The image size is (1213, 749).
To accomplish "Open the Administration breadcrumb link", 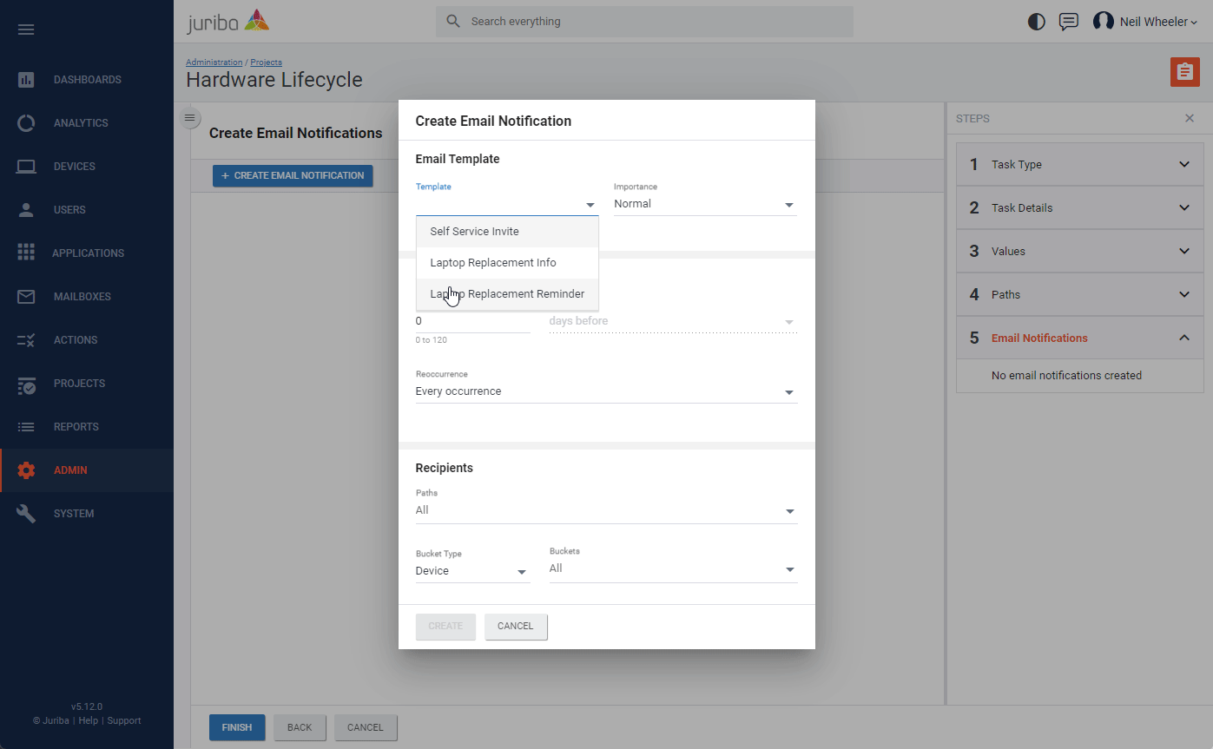I will (214, 62).
